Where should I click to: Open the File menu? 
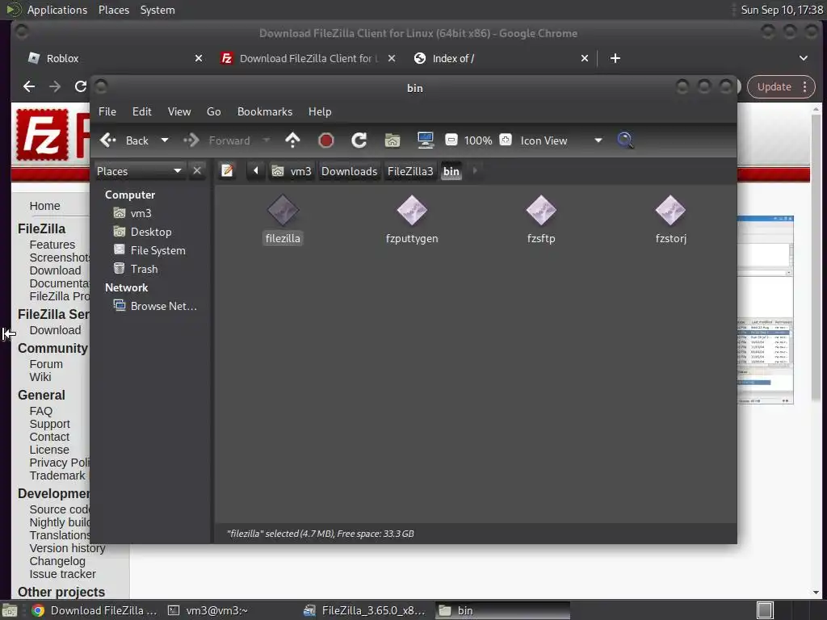(x=107, y=111)
